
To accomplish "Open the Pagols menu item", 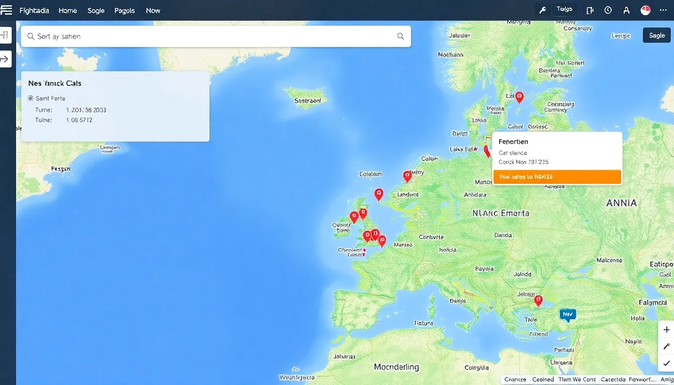I will pyautogui.click(x=124, y=10).
